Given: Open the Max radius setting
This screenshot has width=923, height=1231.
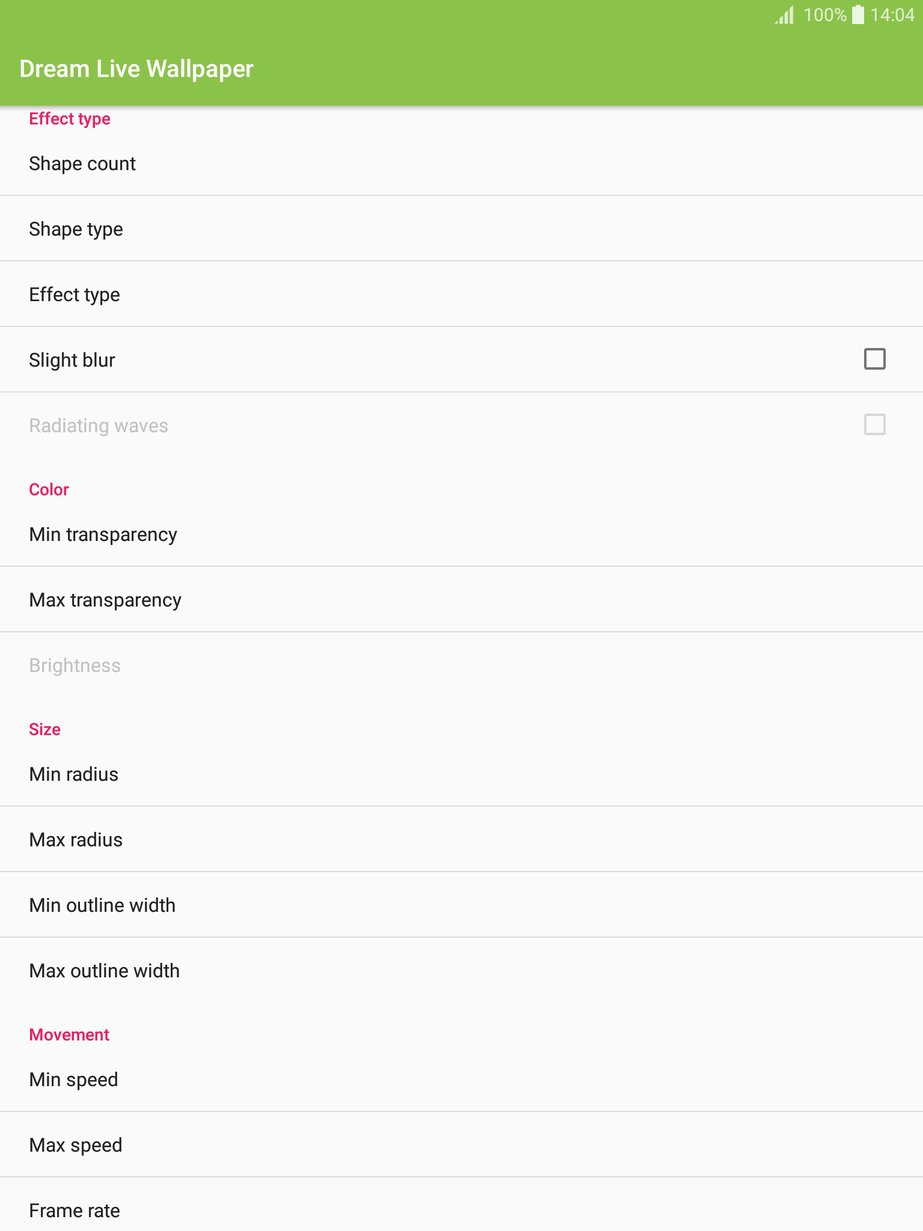Looking at the screenshot, I should pyautogui.click(x=461, y=839).
